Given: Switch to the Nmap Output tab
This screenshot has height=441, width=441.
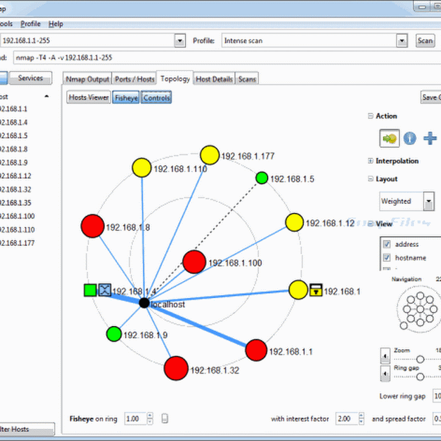Looking at the screenshot, I should 87,79.
